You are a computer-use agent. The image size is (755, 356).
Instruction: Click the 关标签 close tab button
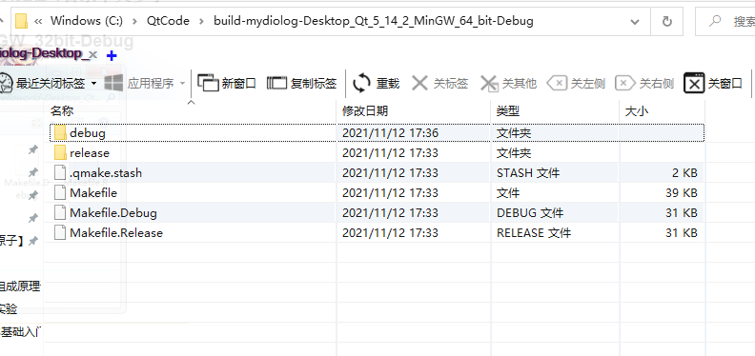pyautogui.click(x=439, y=84)
